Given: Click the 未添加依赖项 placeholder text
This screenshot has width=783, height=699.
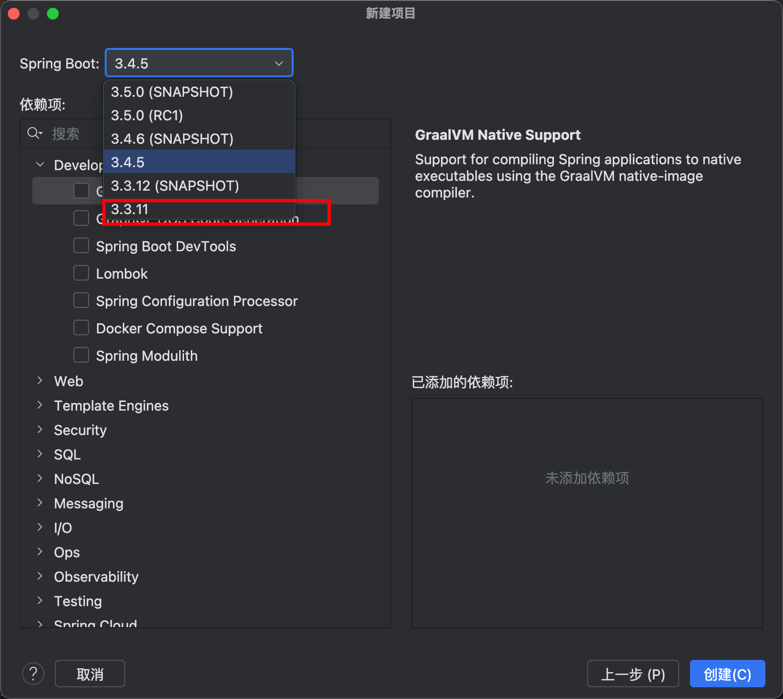Looking at the screenshot, I should (x=587, y=478).
